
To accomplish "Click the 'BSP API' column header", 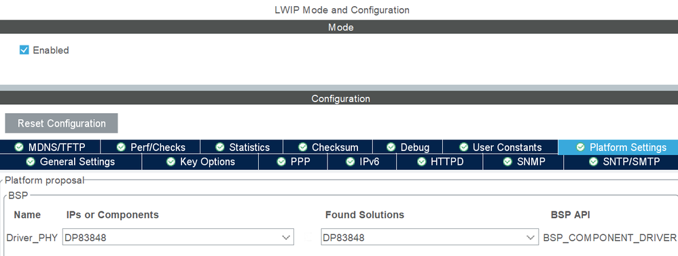I will tap(571, 215).
